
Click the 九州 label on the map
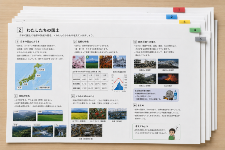(20, 87)
